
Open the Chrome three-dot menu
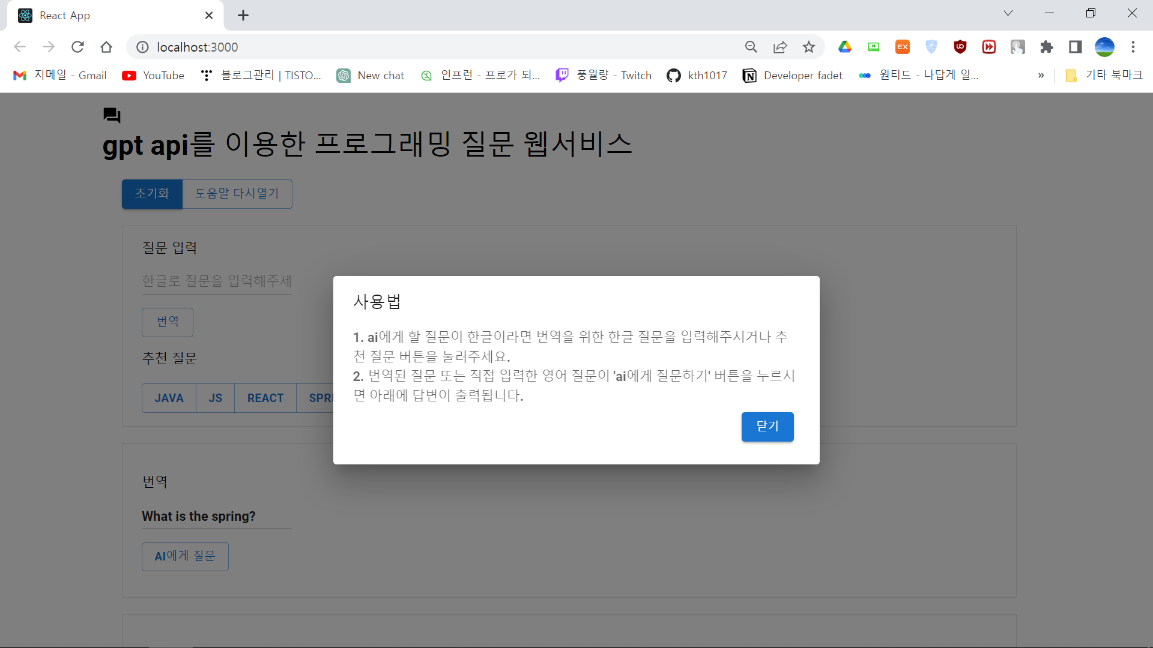tap(1134, 47)
